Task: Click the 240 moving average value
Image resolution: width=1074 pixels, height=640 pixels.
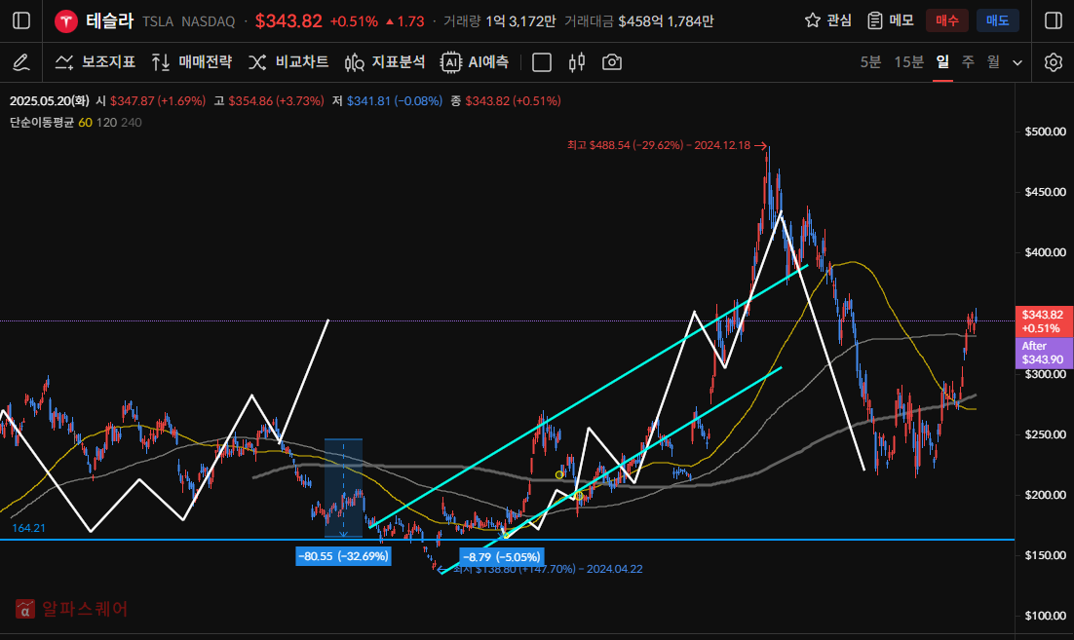Action: click(131, 123)
